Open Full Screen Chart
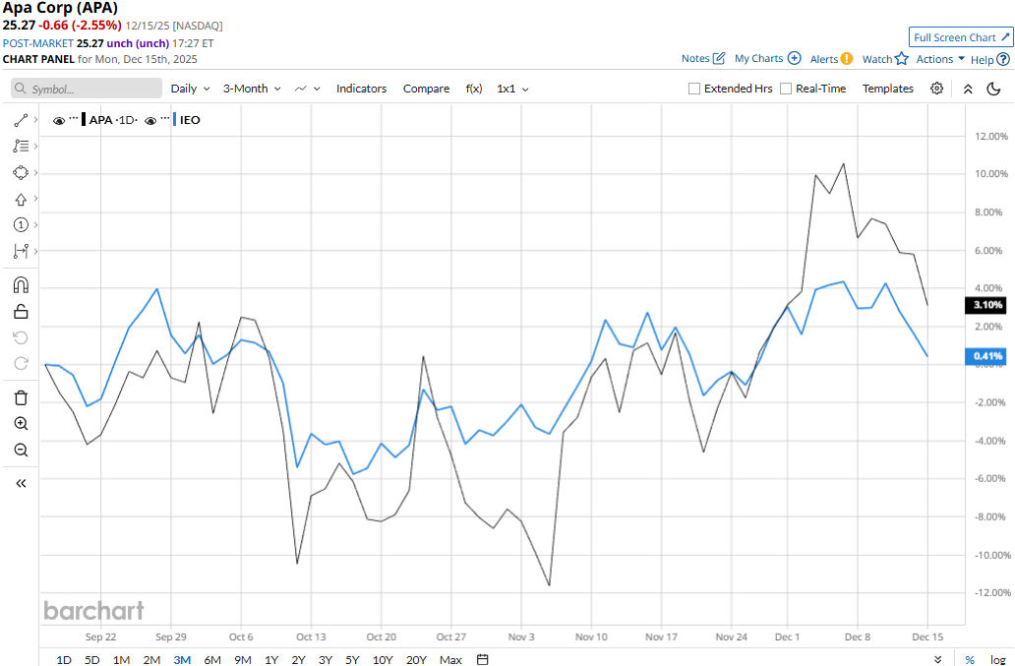Screen dimensions: 1015x666 coord(961,37)
